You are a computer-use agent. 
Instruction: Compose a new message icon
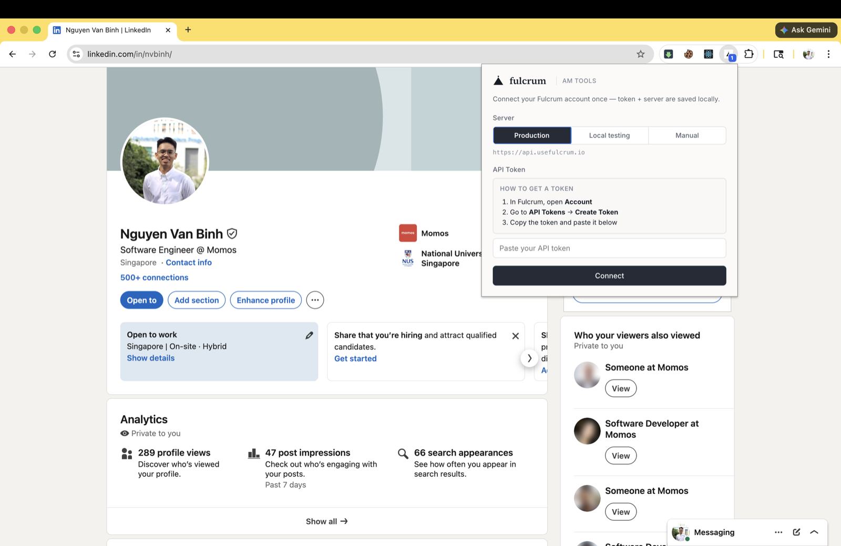click(x=796, y=532)
